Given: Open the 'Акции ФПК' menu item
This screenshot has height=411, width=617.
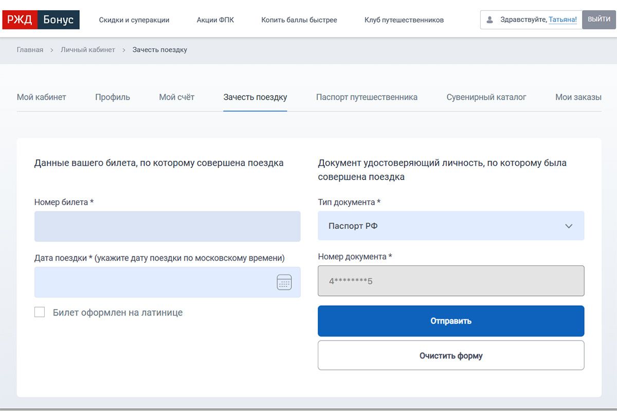Looking at the screenshot, I should click(215, 20).
